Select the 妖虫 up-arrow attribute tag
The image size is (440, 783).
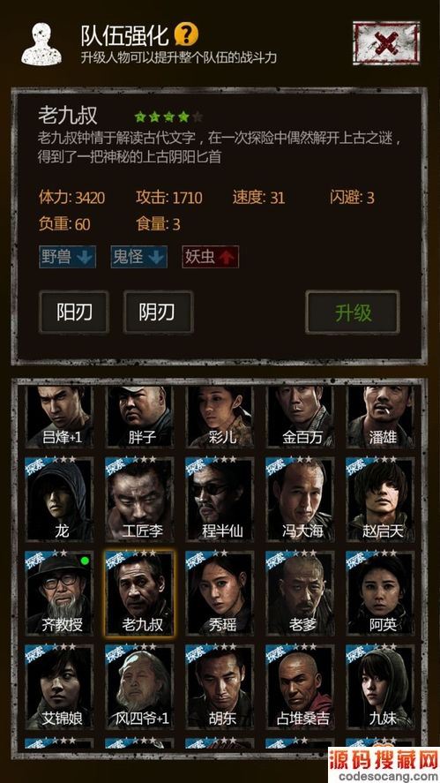pos(210,257)
